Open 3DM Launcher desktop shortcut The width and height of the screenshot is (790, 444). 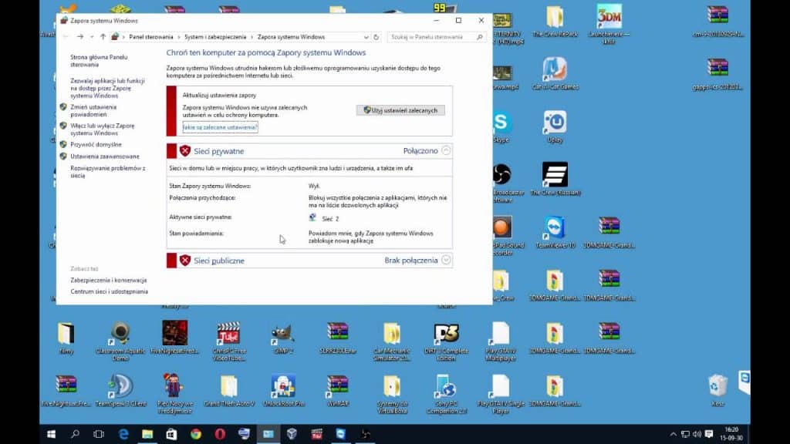[609, 24]
